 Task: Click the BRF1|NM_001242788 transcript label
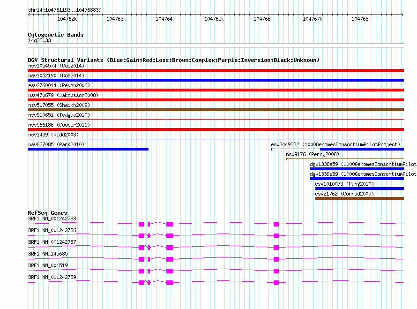[52, 219]
